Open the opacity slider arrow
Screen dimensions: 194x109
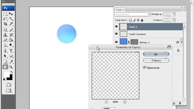click(173, 14)
